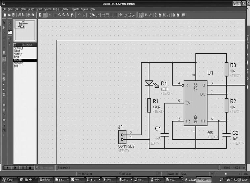Click the rotation angle input field
This screenshot has width=250, height=183.
10,33
